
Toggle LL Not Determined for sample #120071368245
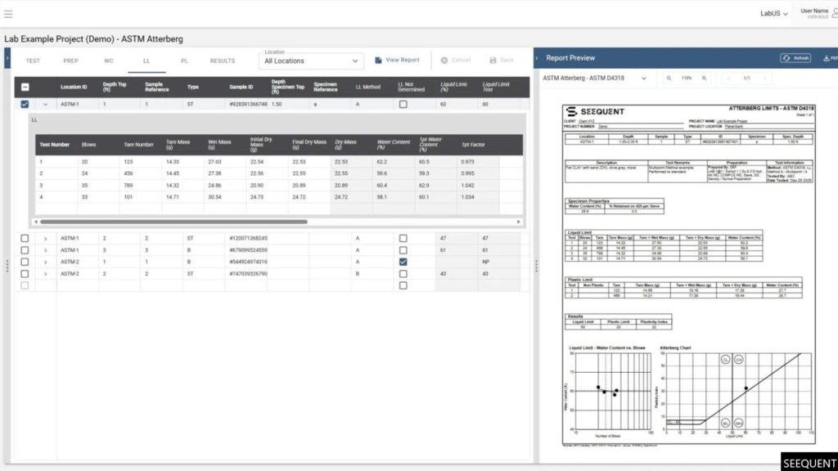403,238
